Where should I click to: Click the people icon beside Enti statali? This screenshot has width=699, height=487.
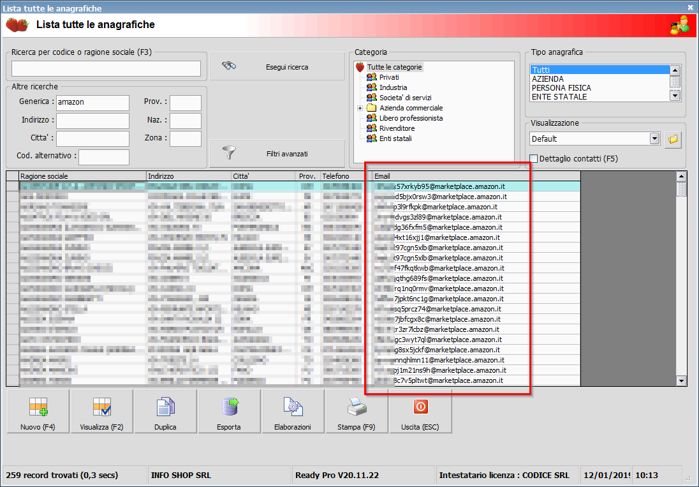click(371, 139)
